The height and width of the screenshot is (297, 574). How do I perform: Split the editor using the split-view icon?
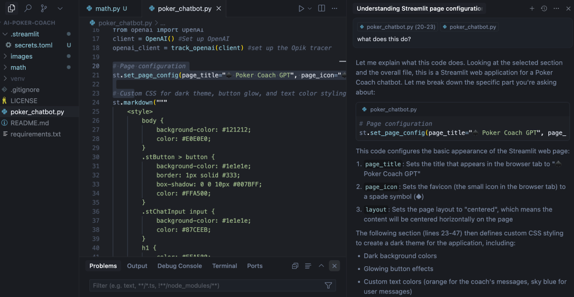(x=321, y=8)
